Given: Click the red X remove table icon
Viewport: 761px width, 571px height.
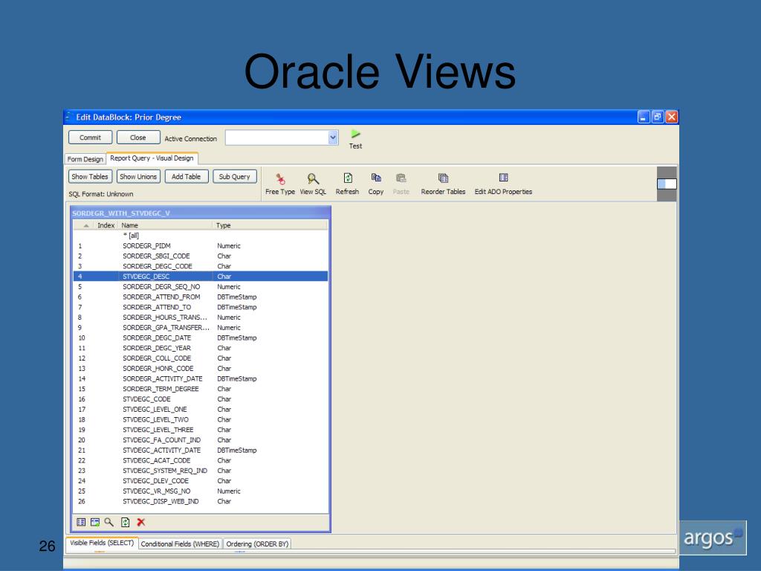Looking at the screenshot, I should click(x=141, y=522).
